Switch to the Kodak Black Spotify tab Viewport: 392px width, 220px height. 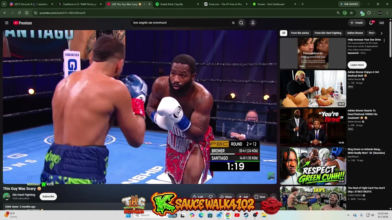178,4
